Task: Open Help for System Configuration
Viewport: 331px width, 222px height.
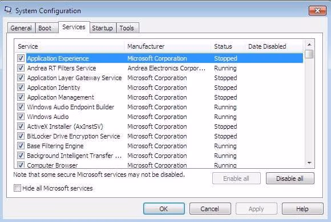Action: pos(302,209)
